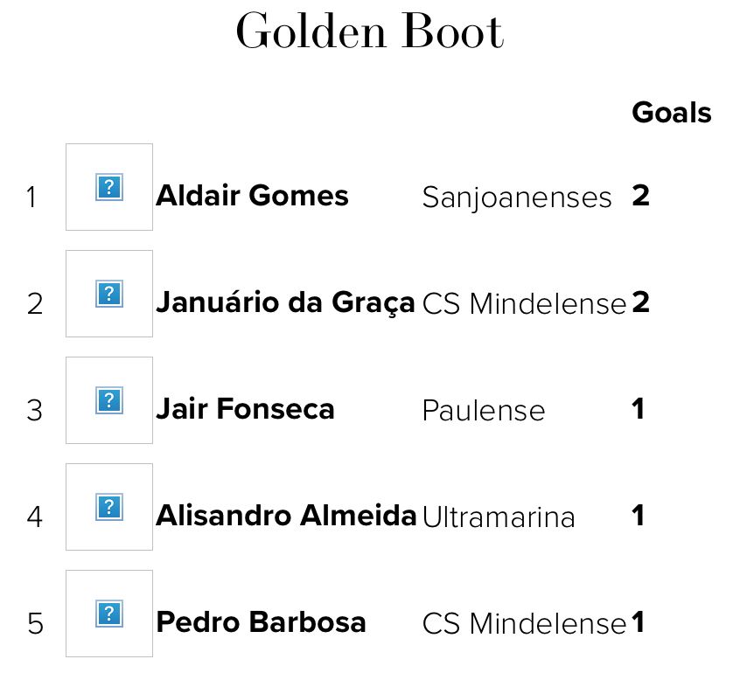Click the Goals column header
Image resolution: width=754 pixels, height=680 pixels.
pyautogui.click(x=671, y=113)
